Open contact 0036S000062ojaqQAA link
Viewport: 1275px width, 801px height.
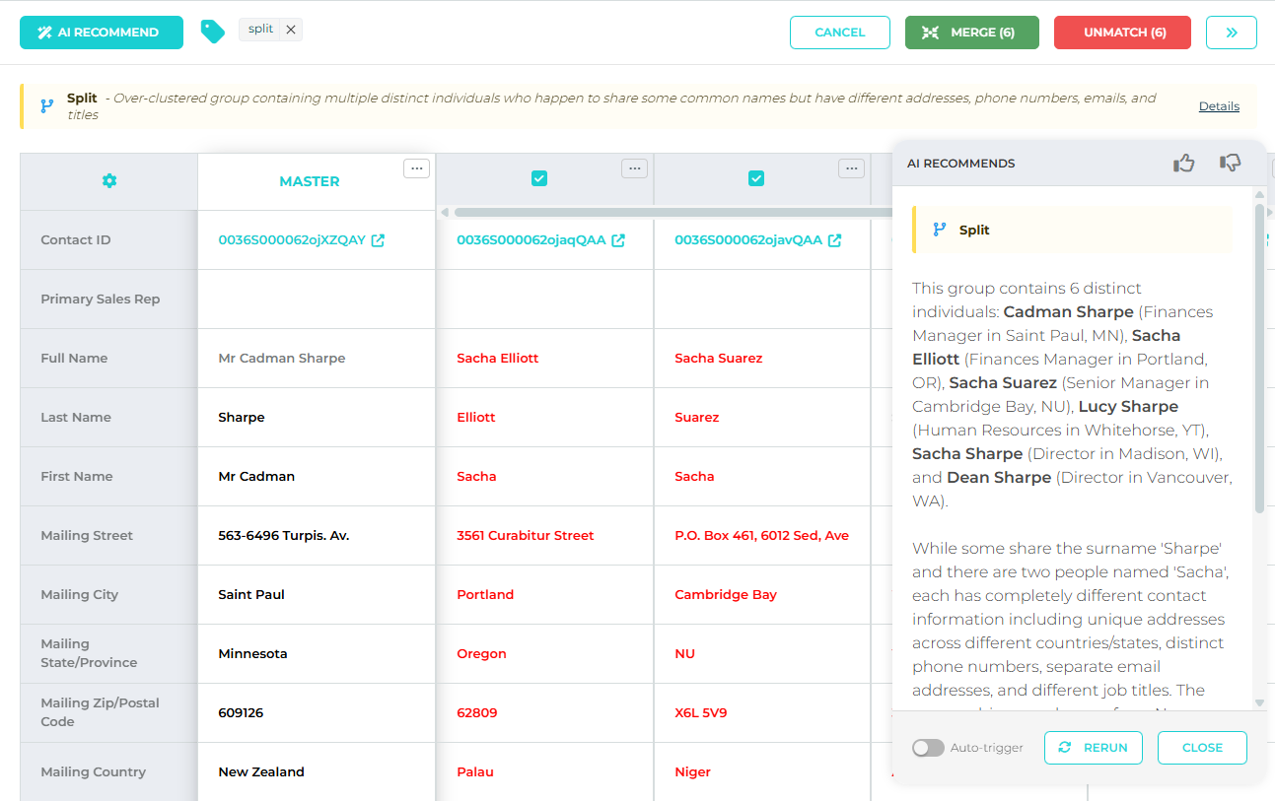[531, 240]
